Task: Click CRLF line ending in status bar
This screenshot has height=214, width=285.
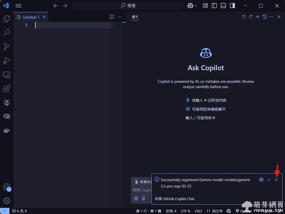Action: 198,211
